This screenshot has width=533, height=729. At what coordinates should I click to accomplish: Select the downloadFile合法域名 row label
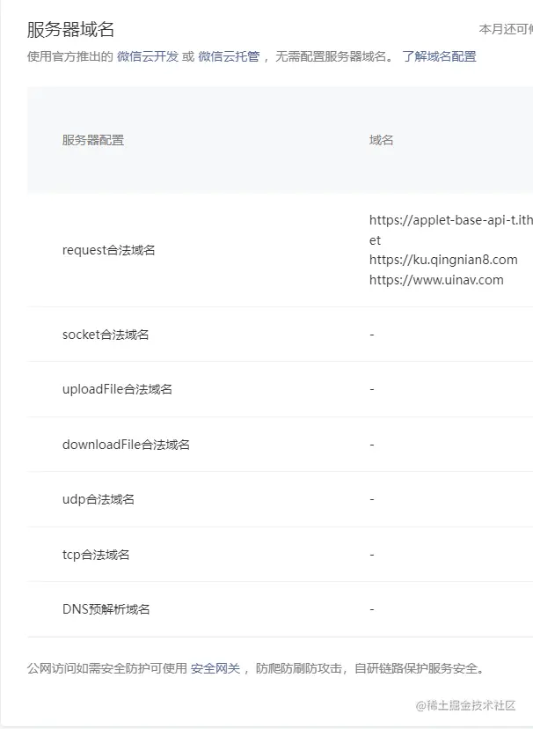126,445
